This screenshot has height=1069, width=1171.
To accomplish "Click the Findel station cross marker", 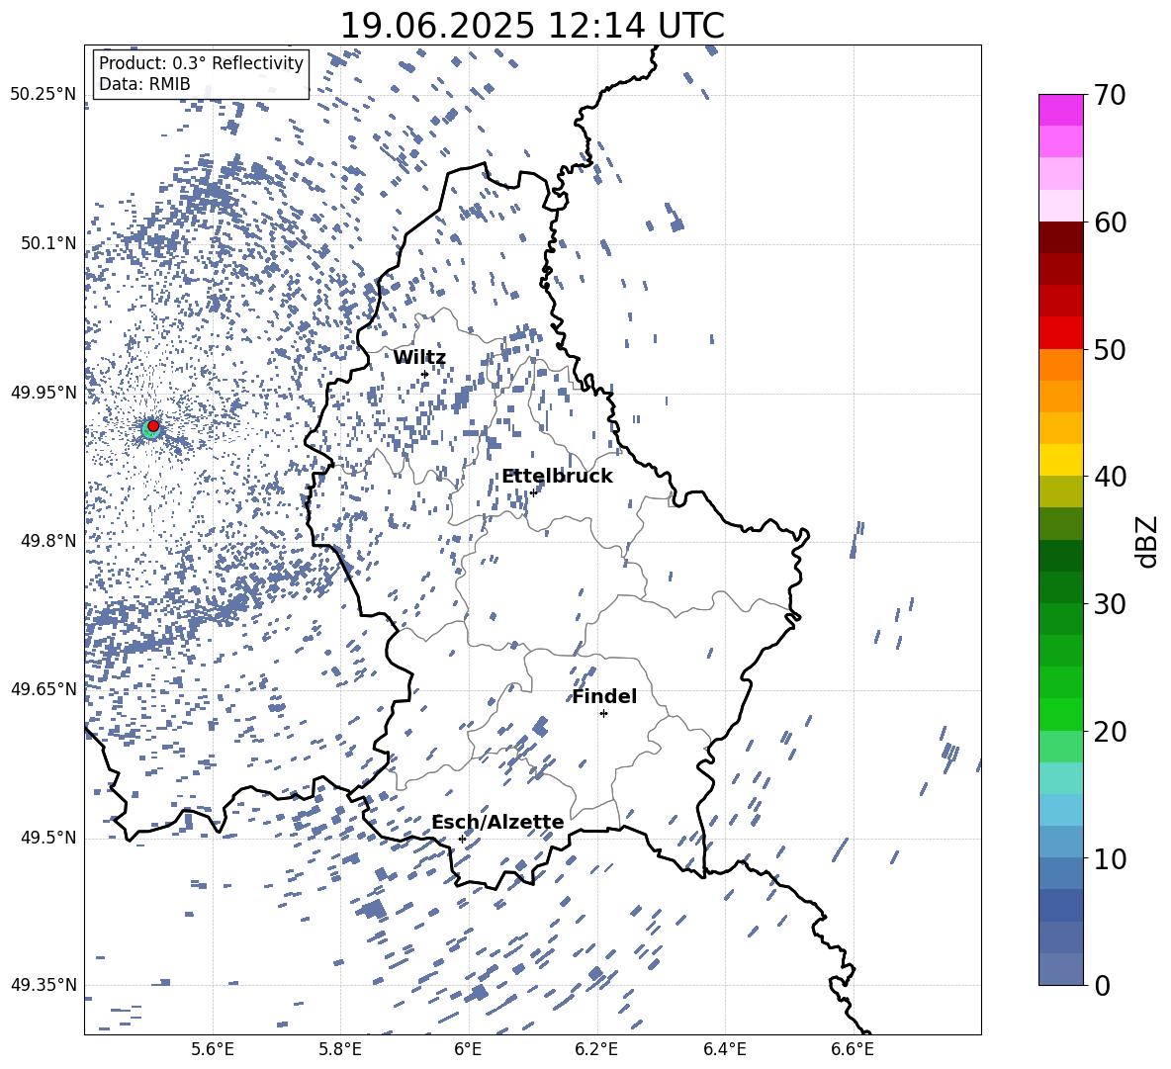I will point(603,713).
